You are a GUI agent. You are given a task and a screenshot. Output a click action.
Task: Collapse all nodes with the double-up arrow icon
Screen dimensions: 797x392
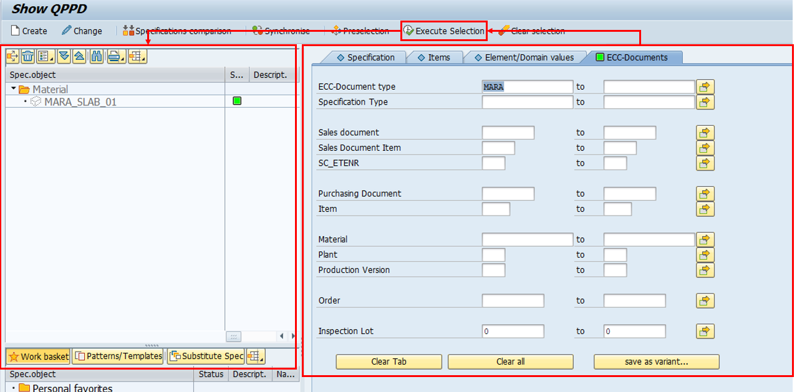[x=79, y=57]
